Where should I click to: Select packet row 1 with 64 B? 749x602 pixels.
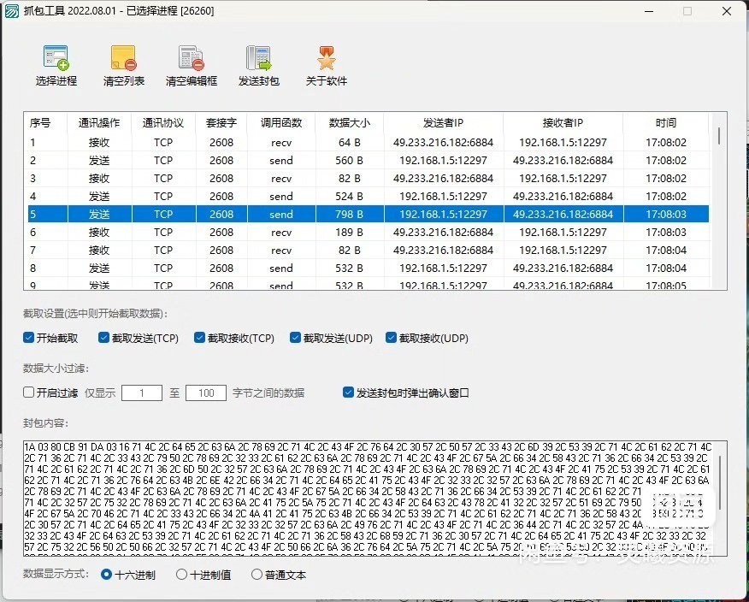click(x=368, y=143)
